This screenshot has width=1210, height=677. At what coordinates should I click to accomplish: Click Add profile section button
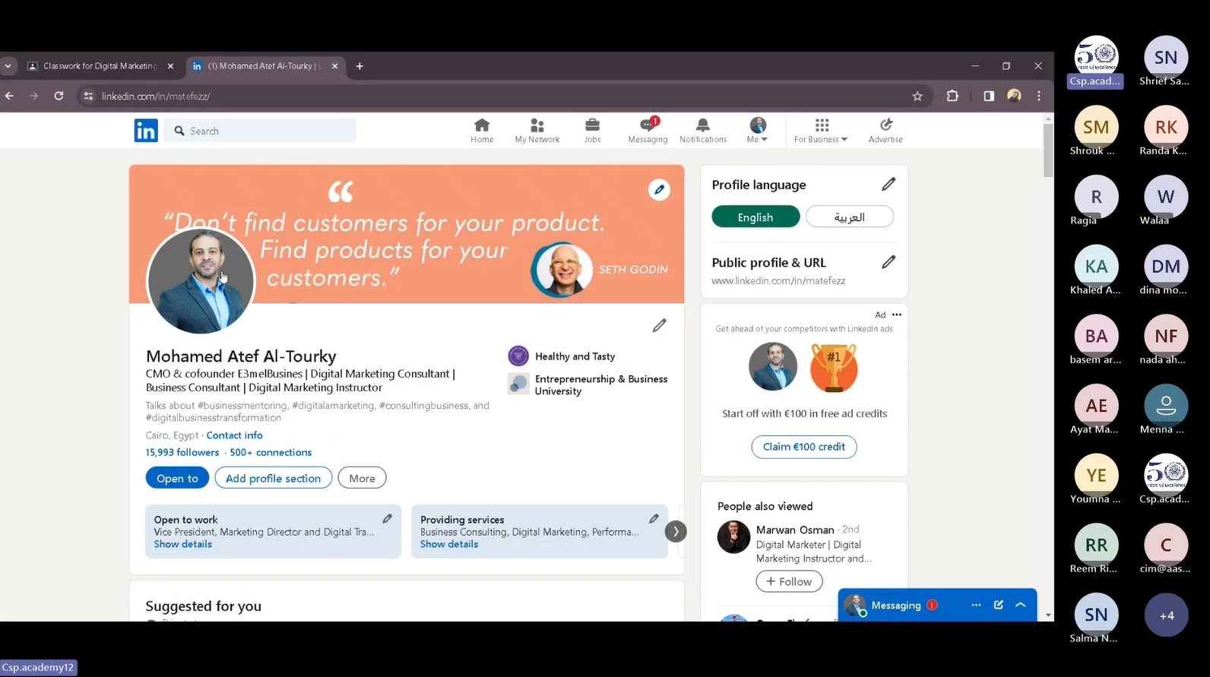point(274,478)
